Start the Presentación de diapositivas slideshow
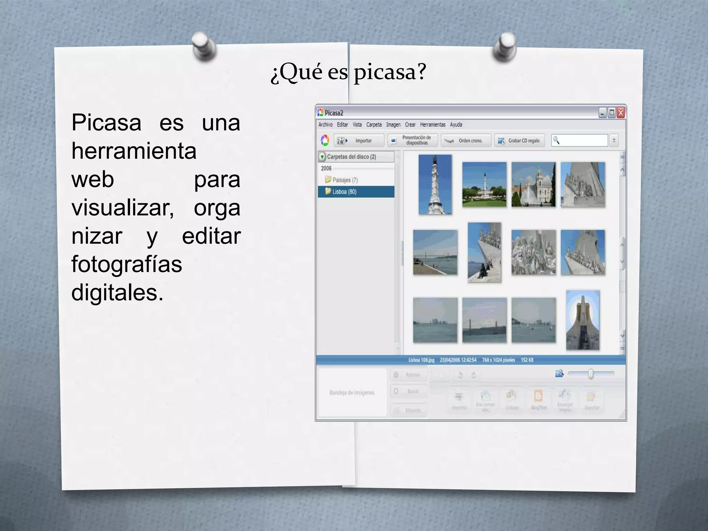This screenshot has height=531, width=708. [413, 140]
